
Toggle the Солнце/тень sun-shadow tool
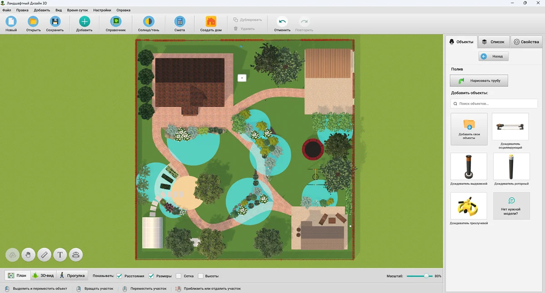[149, 24]
